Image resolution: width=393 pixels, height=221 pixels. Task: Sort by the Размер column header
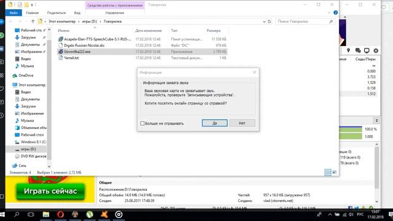tap(213, 31)
